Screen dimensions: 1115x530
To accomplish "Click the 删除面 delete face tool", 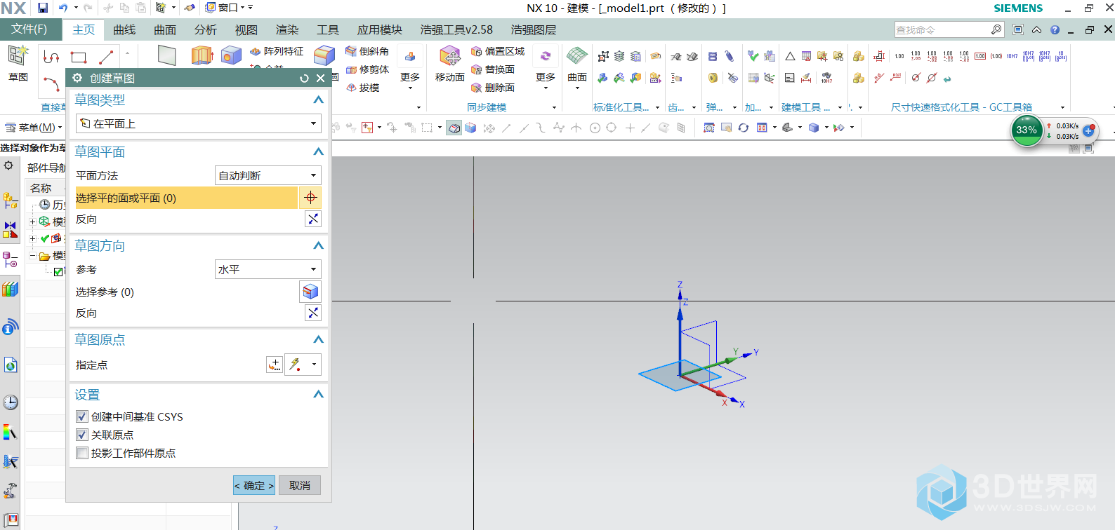I will [x=493, y=88].
